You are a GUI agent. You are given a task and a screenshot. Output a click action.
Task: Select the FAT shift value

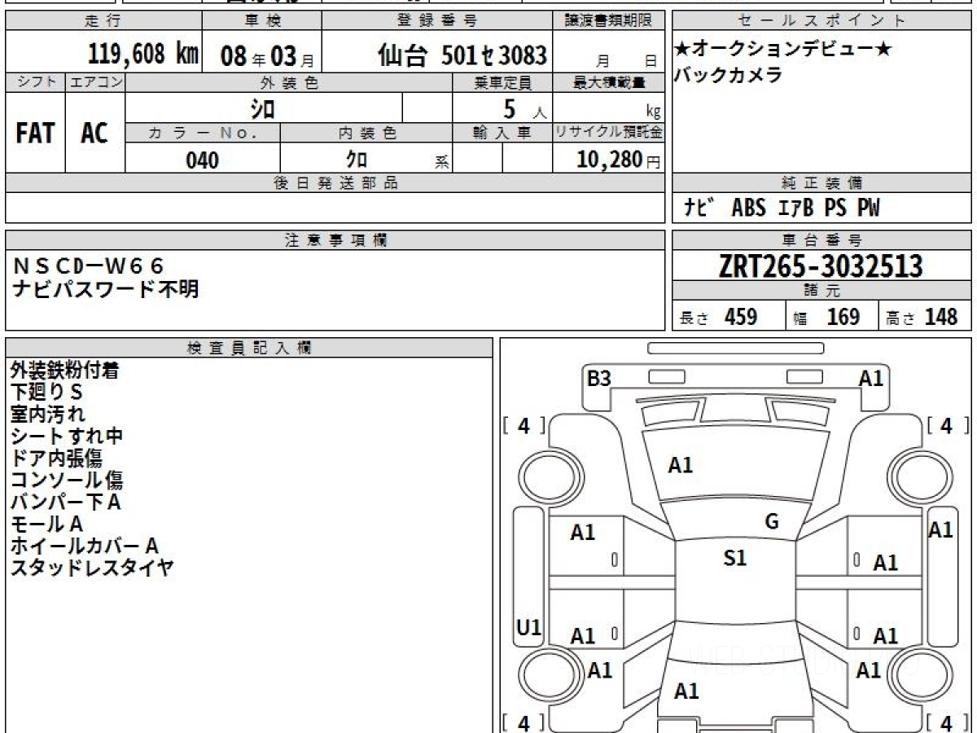tap(35, 134)
